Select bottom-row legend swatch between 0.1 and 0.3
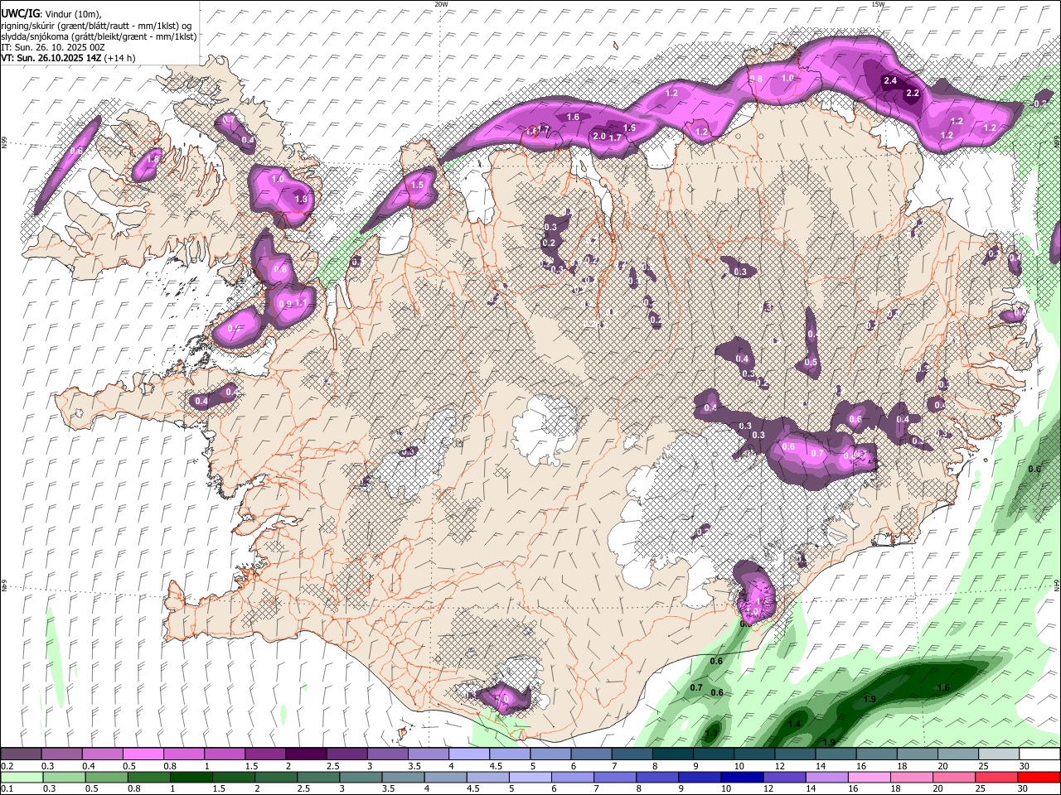 point(22,777)
